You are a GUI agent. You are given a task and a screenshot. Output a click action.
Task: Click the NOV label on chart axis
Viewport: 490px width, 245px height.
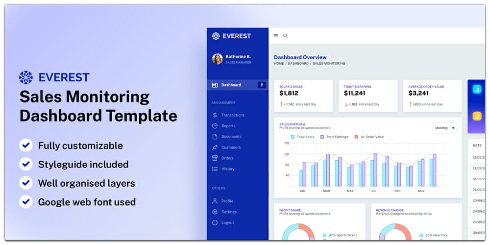[421, 191]
